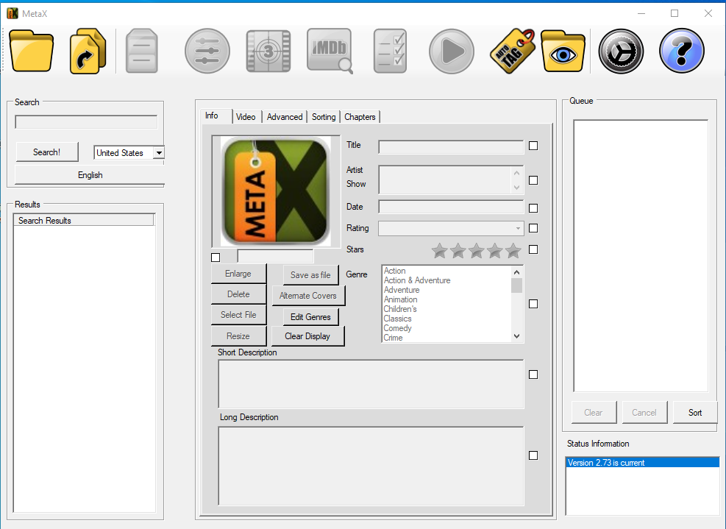Click the Search! button
726x529 pixels.
(x=47, y=152)
